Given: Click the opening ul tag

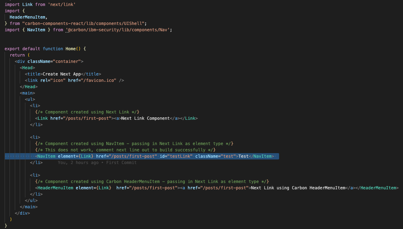Looking at the screenshot, I should click(x=30, y=99).
